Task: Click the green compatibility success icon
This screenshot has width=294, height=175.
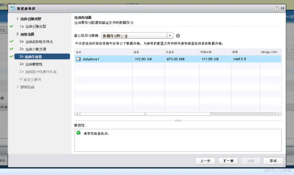Action: click(x=78, y=133)
